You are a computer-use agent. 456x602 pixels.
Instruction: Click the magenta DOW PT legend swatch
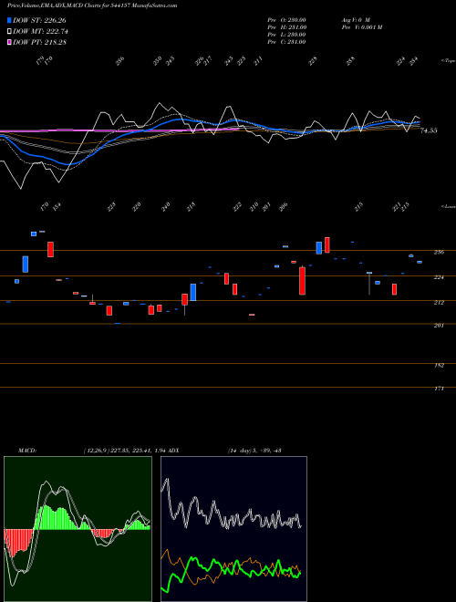9,42
